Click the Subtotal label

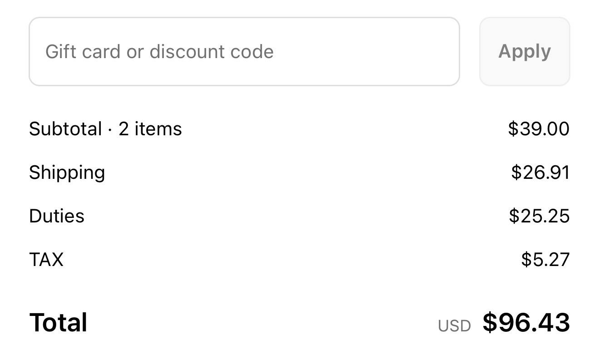tap(65, 129)
